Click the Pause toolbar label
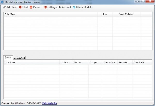Image resolution: width=155 pixels, height=106 pixels. pyautogui.click(x=36, y=7)
